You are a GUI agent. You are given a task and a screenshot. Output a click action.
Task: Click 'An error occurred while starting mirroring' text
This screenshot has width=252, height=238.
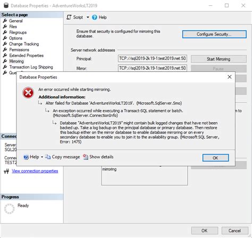[x=74, y=89]
